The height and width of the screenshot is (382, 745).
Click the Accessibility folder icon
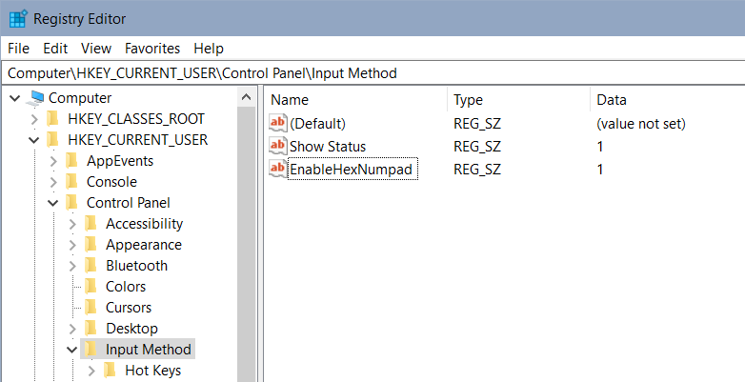tap(91, 223)
